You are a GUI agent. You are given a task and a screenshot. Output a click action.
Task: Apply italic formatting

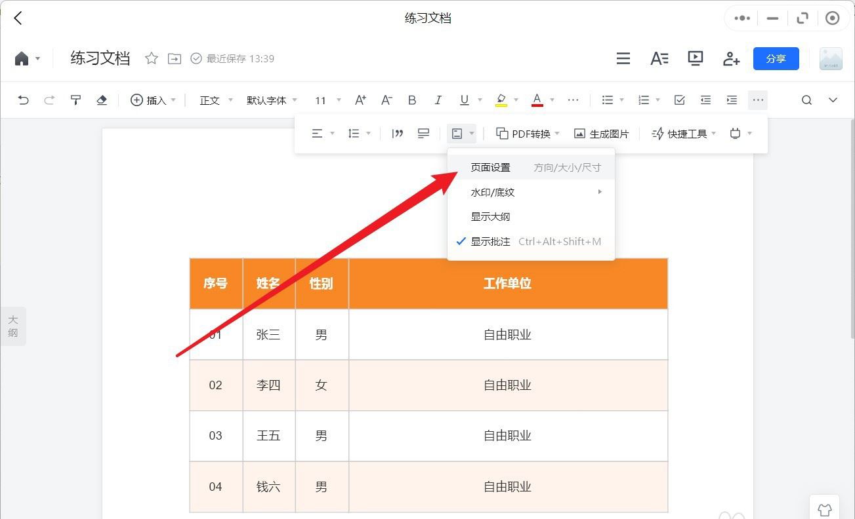[x=438, y=100]
